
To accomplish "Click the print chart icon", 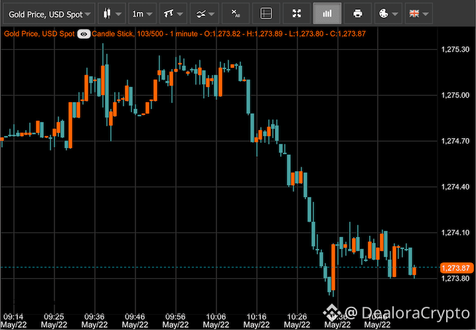I will pos(358,14).
